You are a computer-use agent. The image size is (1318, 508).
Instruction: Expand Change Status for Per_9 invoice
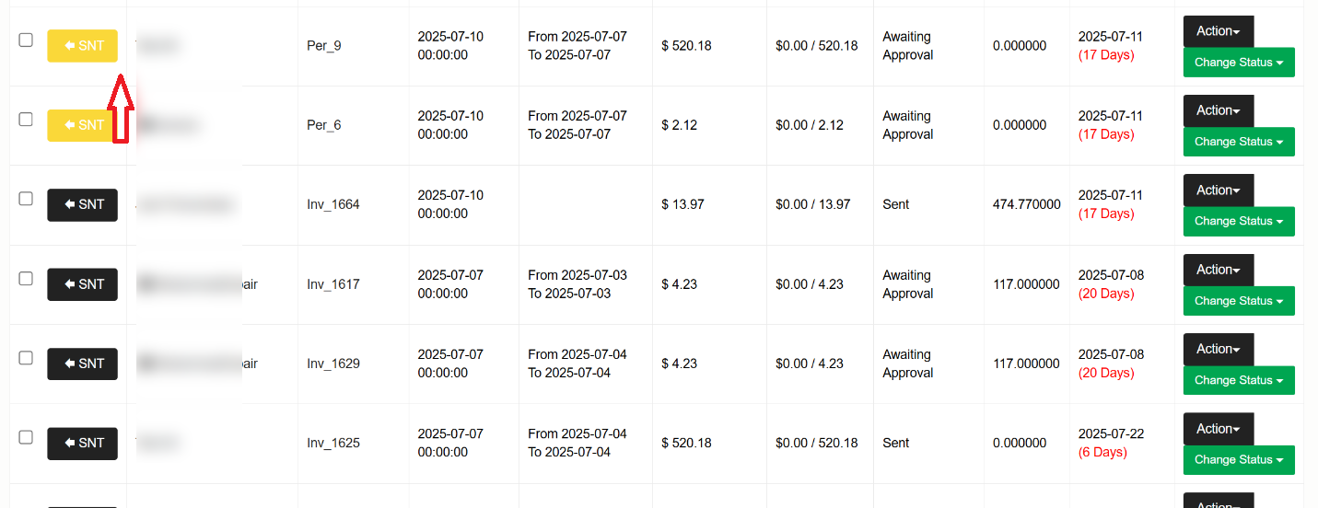click(1238, 63)
